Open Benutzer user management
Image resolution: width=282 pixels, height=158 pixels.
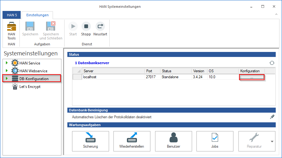[173, 141]
